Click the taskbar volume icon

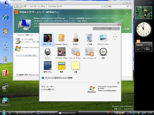click(x=145, y=113)
